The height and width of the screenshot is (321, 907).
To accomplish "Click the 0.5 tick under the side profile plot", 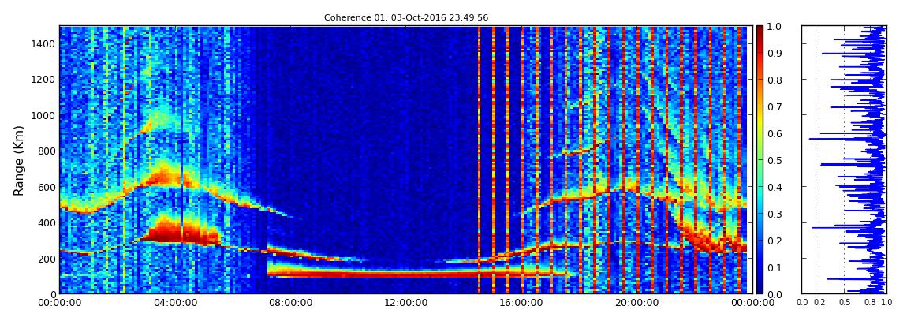I will 844,303.
